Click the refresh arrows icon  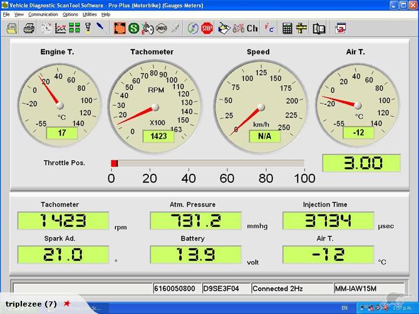(193, 28)
